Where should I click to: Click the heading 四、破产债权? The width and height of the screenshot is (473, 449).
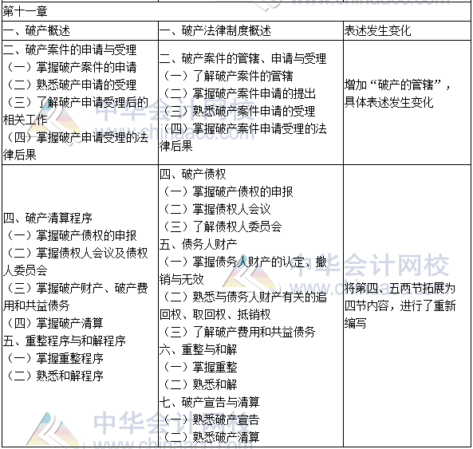click(193, 175)
